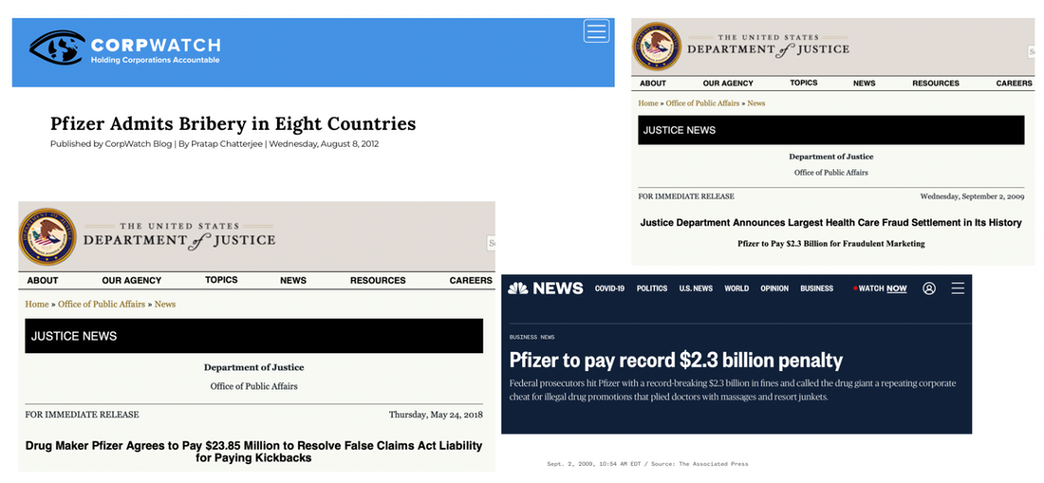Open POLITICS in the NBC navigation
The image size is (1044, 483).
pyautogui.click(x=652, y=288)
